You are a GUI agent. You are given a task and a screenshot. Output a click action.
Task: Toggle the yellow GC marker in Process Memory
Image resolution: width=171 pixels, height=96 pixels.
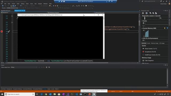click(x=165, y=28)
